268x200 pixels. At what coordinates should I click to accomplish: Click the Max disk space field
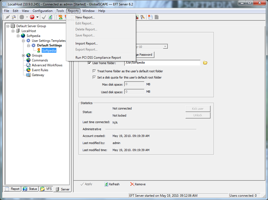click(x=134, y=84)
